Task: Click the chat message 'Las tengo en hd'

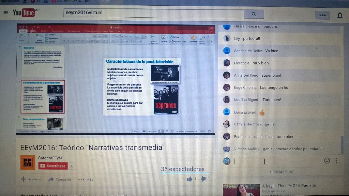Action: [x=274, y=87]
